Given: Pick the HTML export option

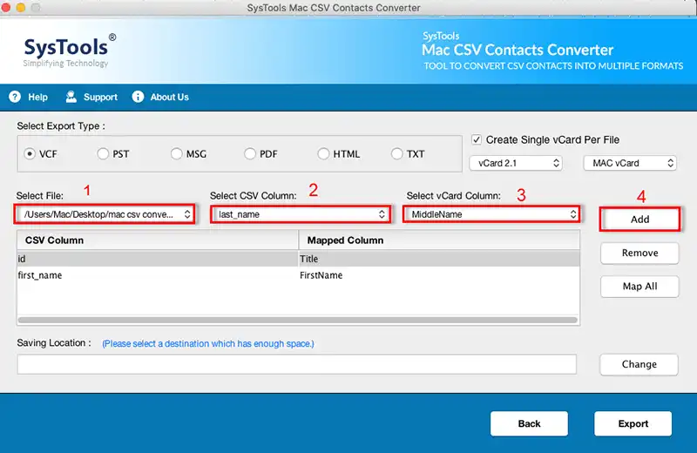Looking at the screenshot, I should (x=323, y=154).
